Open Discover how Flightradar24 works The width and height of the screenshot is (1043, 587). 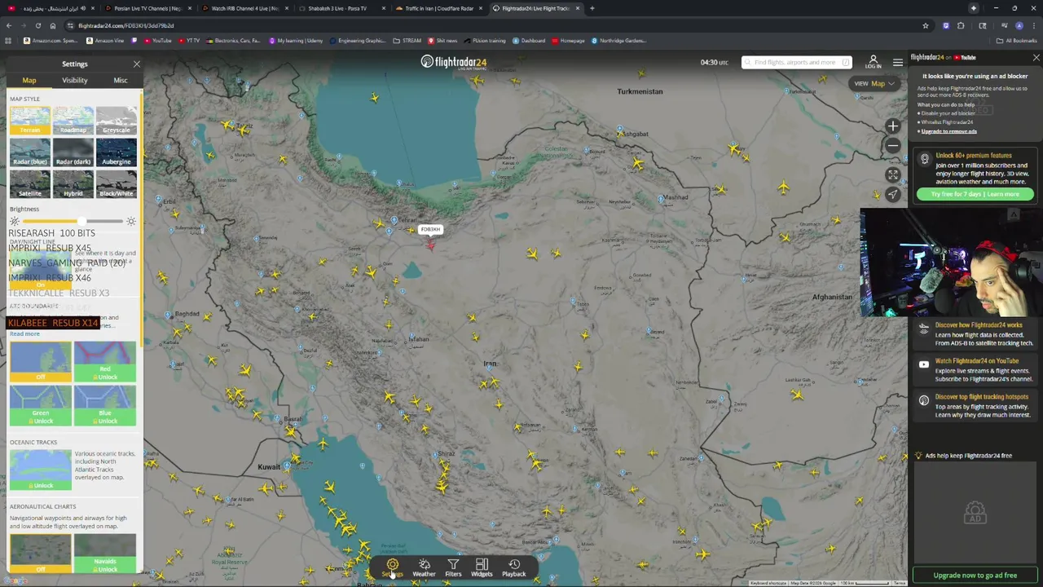click(975, 333)
